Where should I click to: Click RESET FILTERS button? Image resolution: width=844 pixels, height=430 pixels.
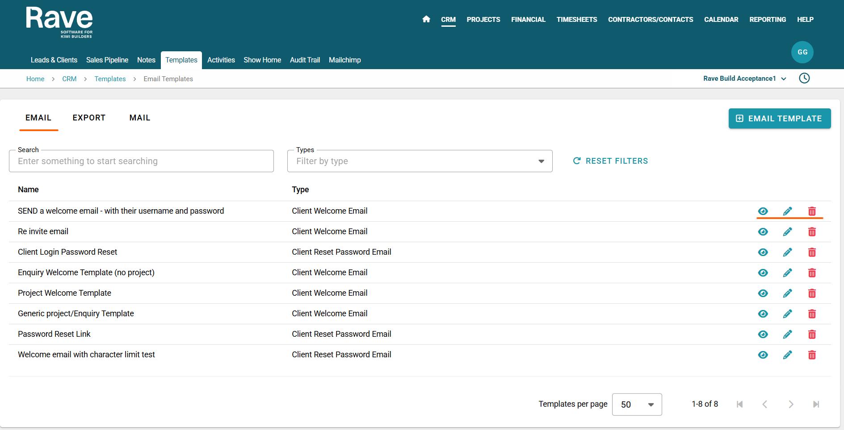pos(610,161)
